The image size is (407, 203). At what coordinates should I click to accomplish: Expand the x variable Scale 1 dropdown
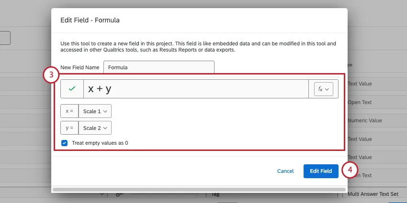pos(95,111)
